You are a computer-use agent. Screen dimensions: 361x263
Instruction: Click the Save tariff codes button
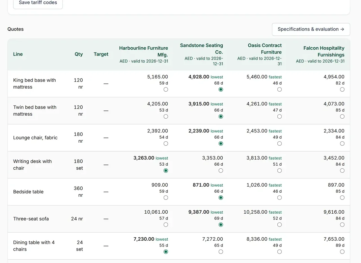pyautogui.click(x=38, y=3)
